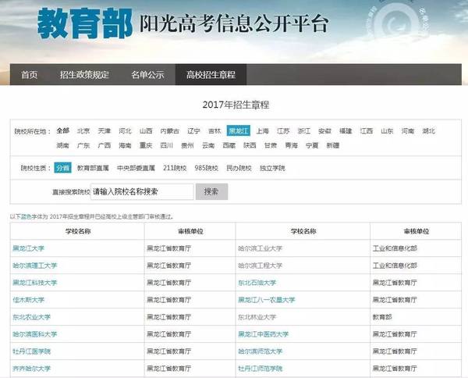Filter schools by 山西

[x=146, y=131]
